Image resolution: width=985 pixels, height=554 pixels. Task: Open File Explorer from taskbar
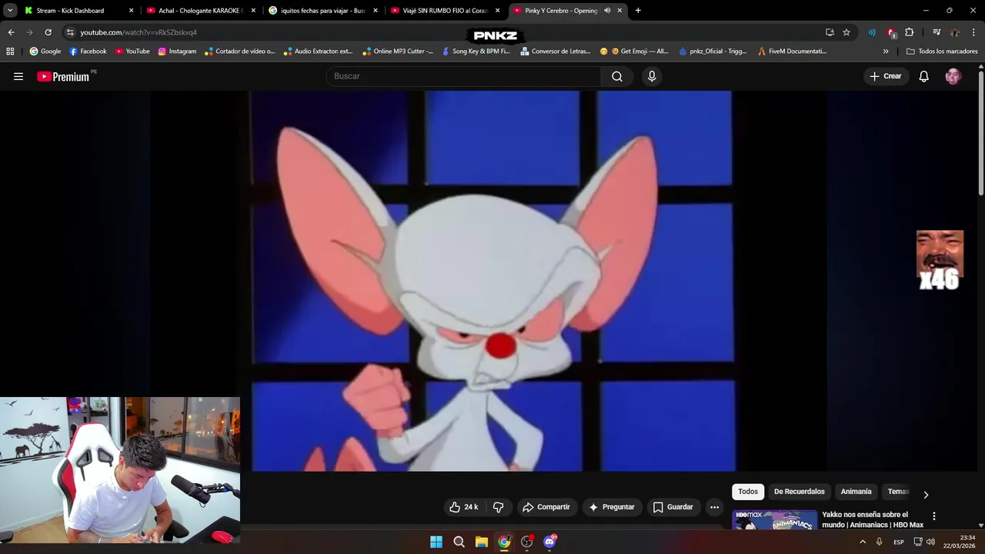[x=482, y=542]
